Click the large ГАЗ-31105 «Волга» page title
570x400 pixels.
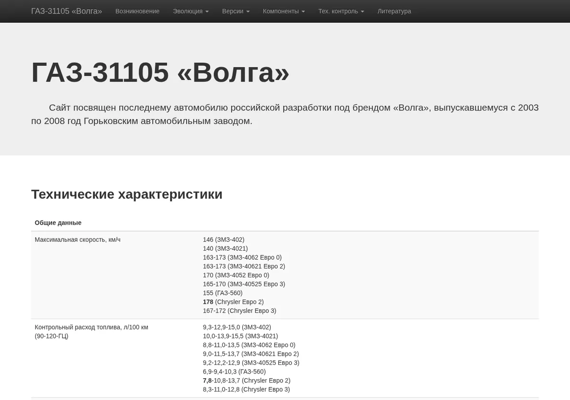pyautogui.click(x=160, y=73)
